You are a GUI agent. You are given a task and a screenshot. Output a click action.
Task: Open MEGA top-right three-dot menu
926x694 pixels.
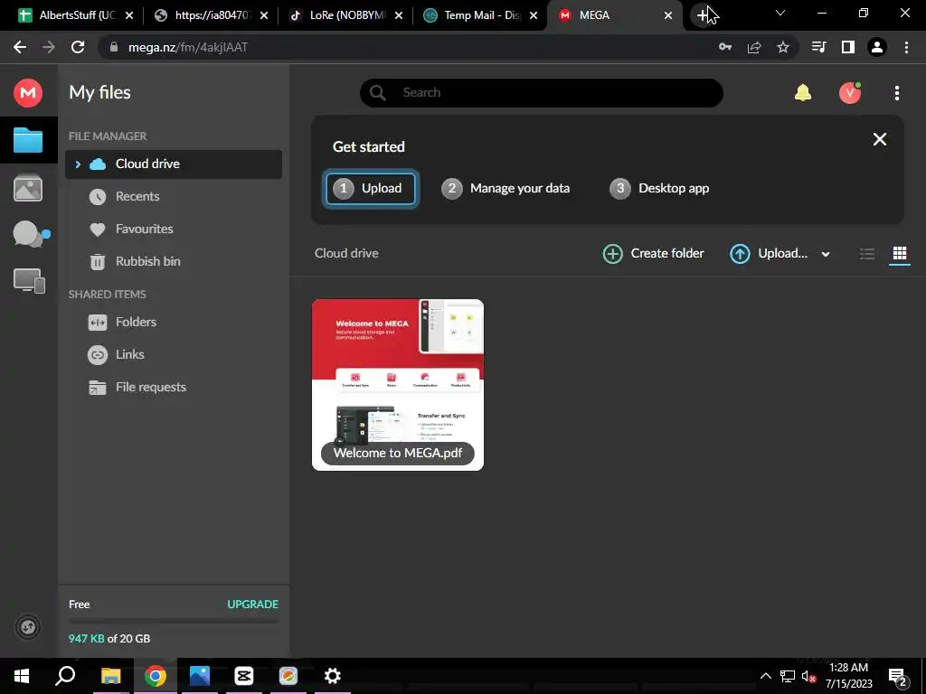tap(896, 93)
